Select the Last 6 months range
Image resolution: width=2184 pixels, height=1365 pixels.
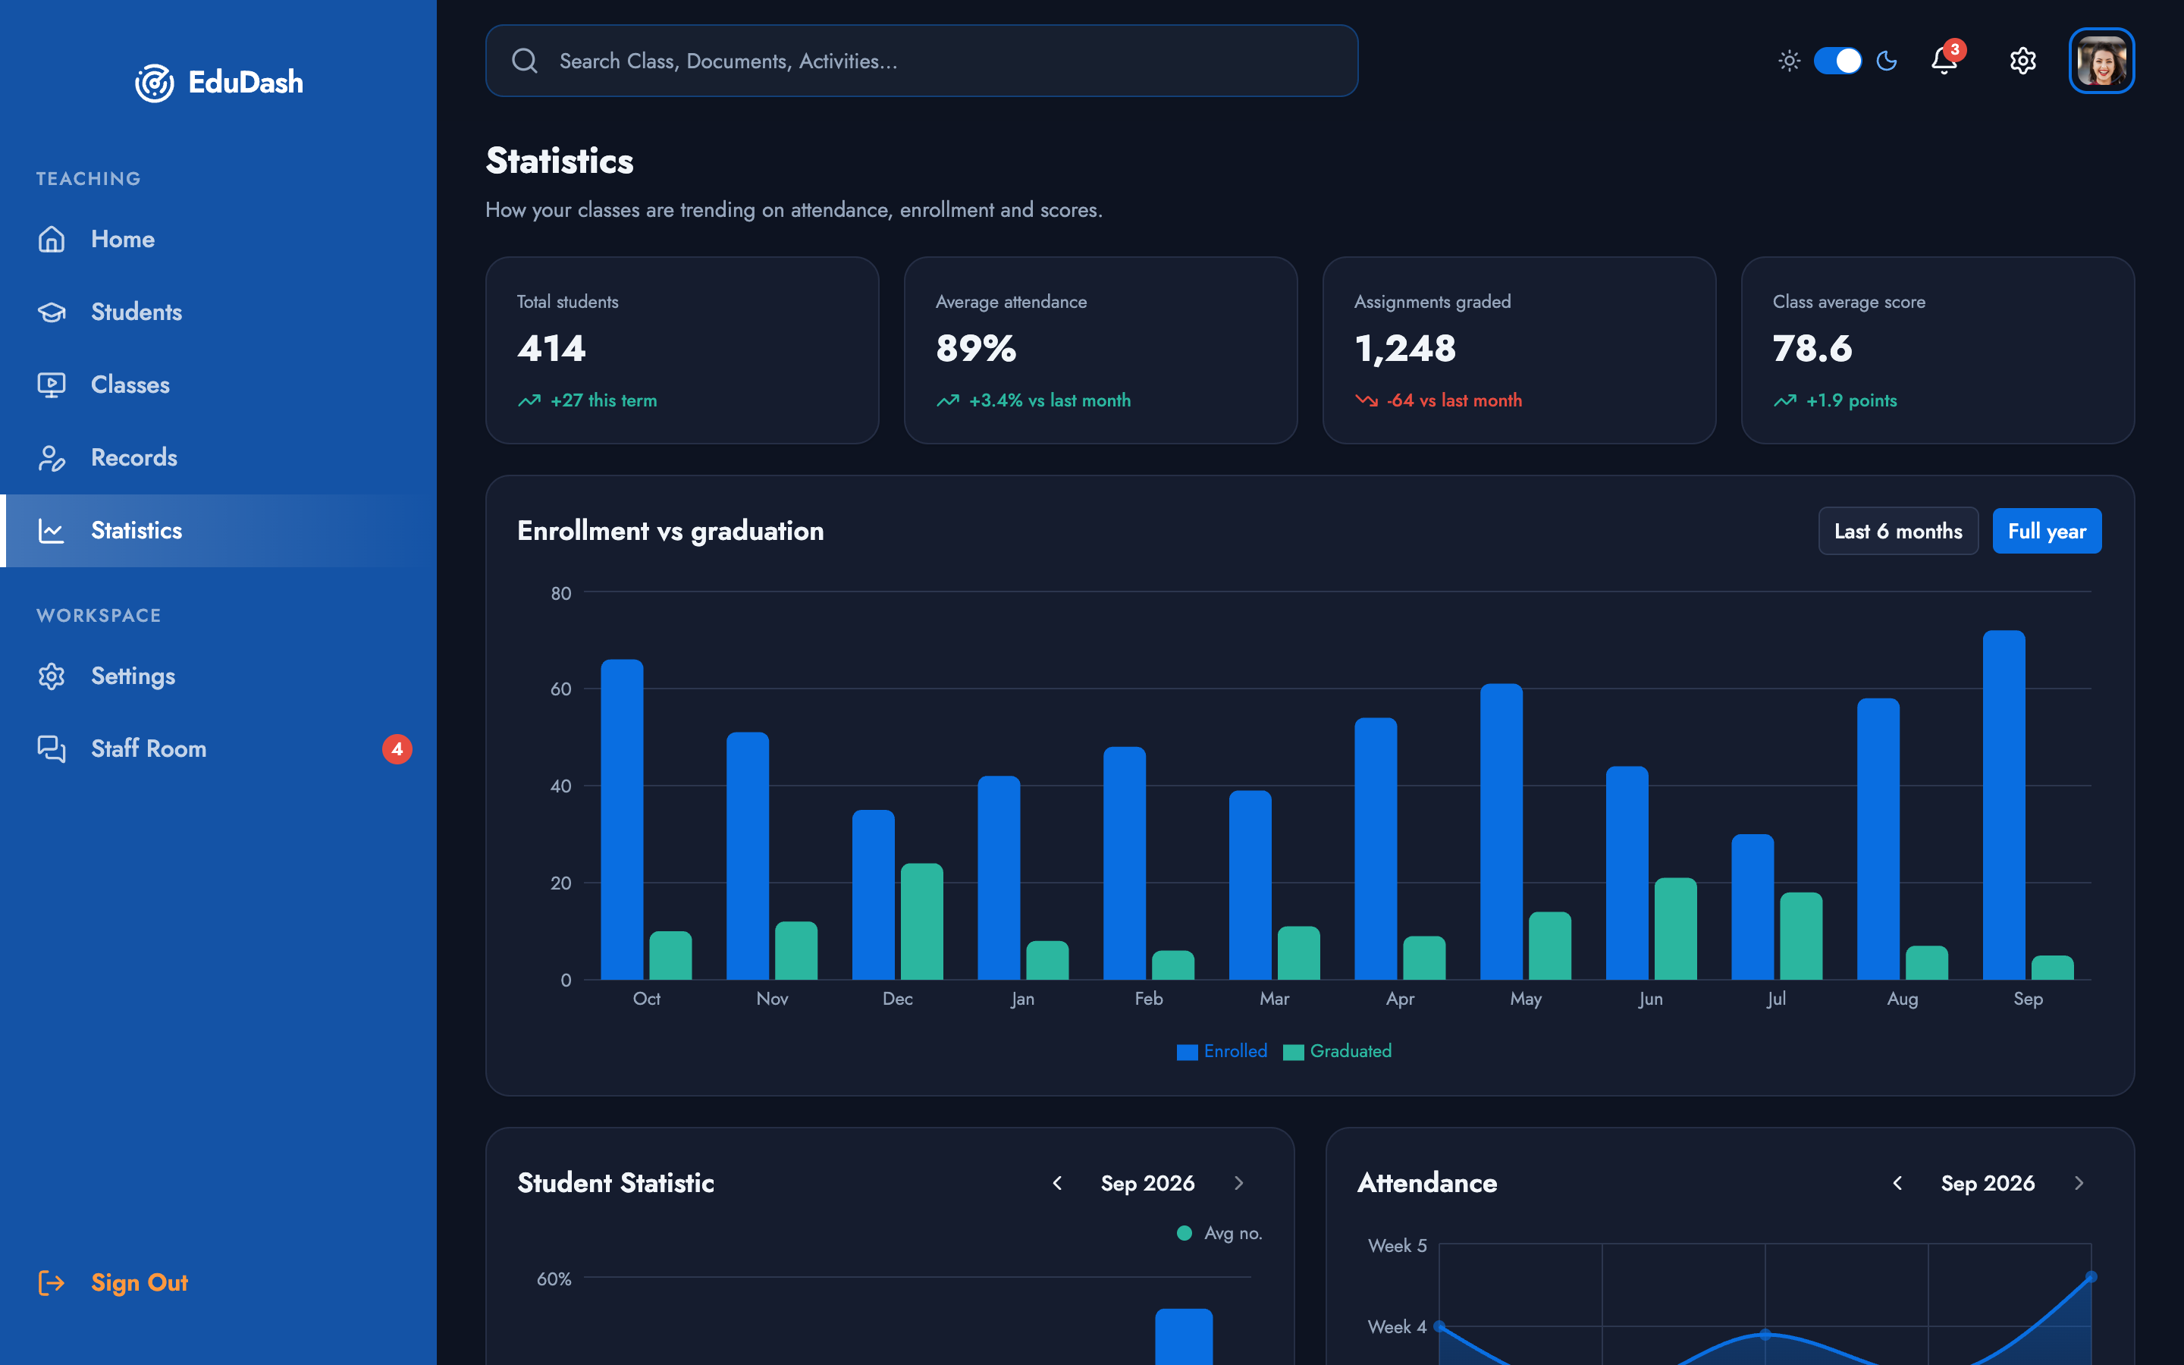(1898, 531)
